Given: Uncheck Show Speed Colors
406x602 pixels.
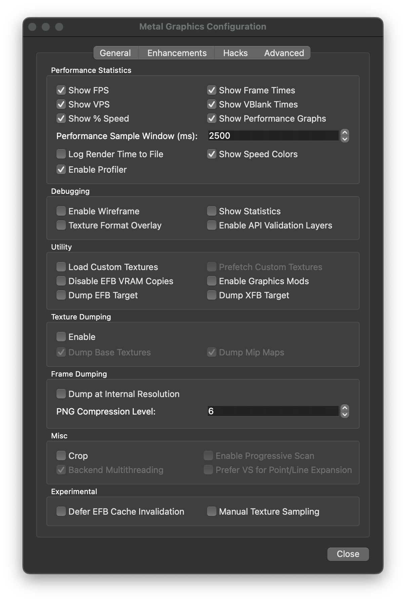Looking at the screenshot, I should coord(211,154).
